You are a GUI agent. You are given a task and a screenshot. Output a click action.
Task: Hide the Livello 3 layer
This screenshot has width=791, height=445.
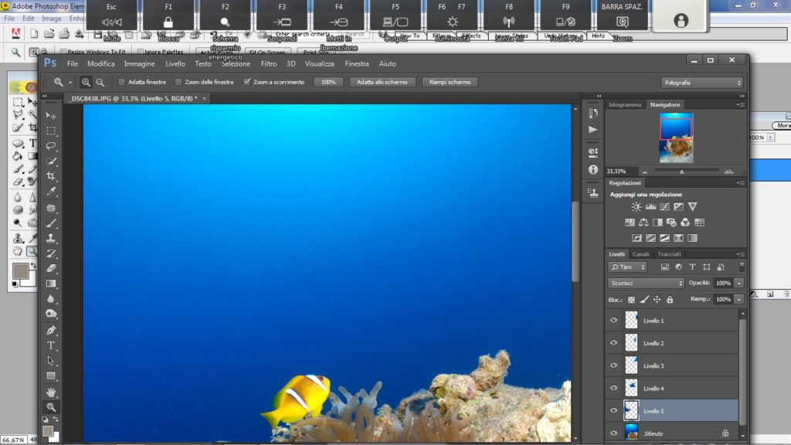(x=614, y=365)
